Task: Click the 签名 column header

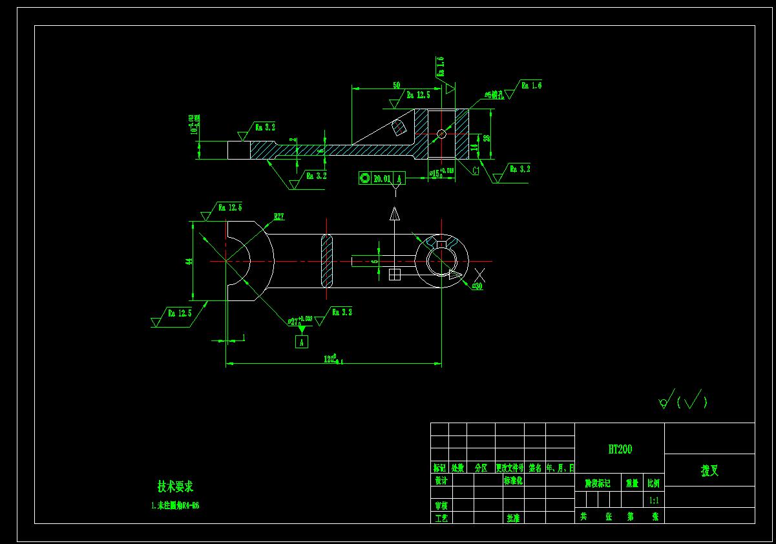Action: (535, 468)
